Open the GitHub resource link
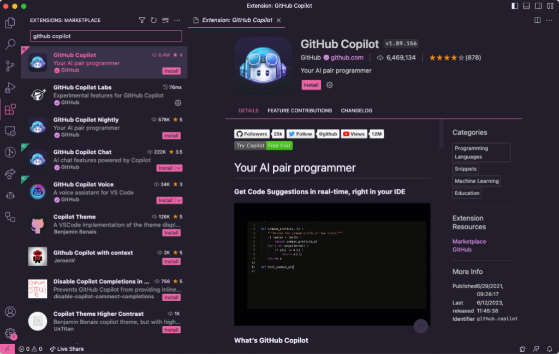 pyautogui.click(x=462, y=250)
